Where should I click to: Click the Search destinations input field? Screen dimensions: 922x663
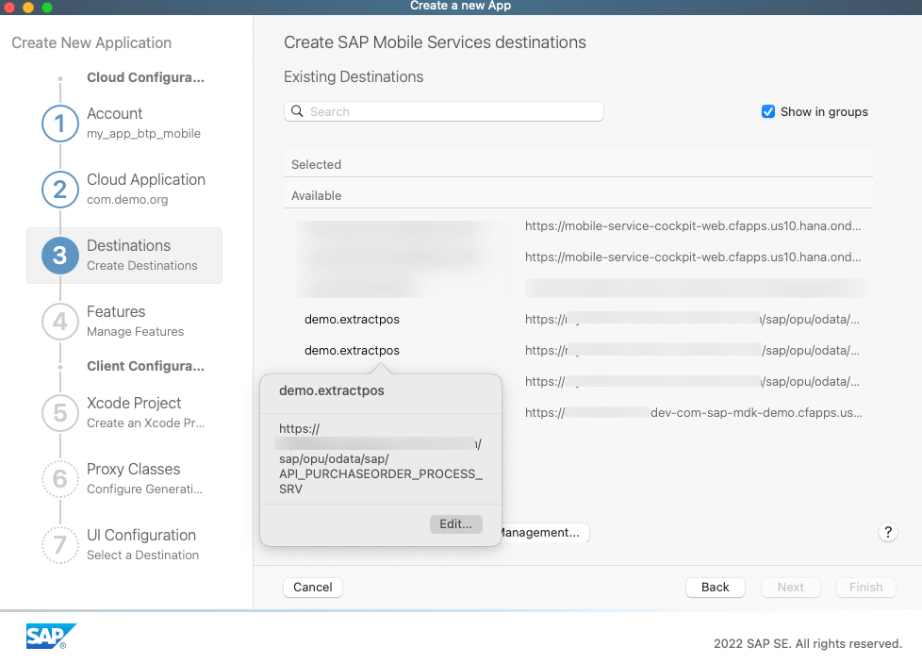pyautogui.click(x=444, y=111)
